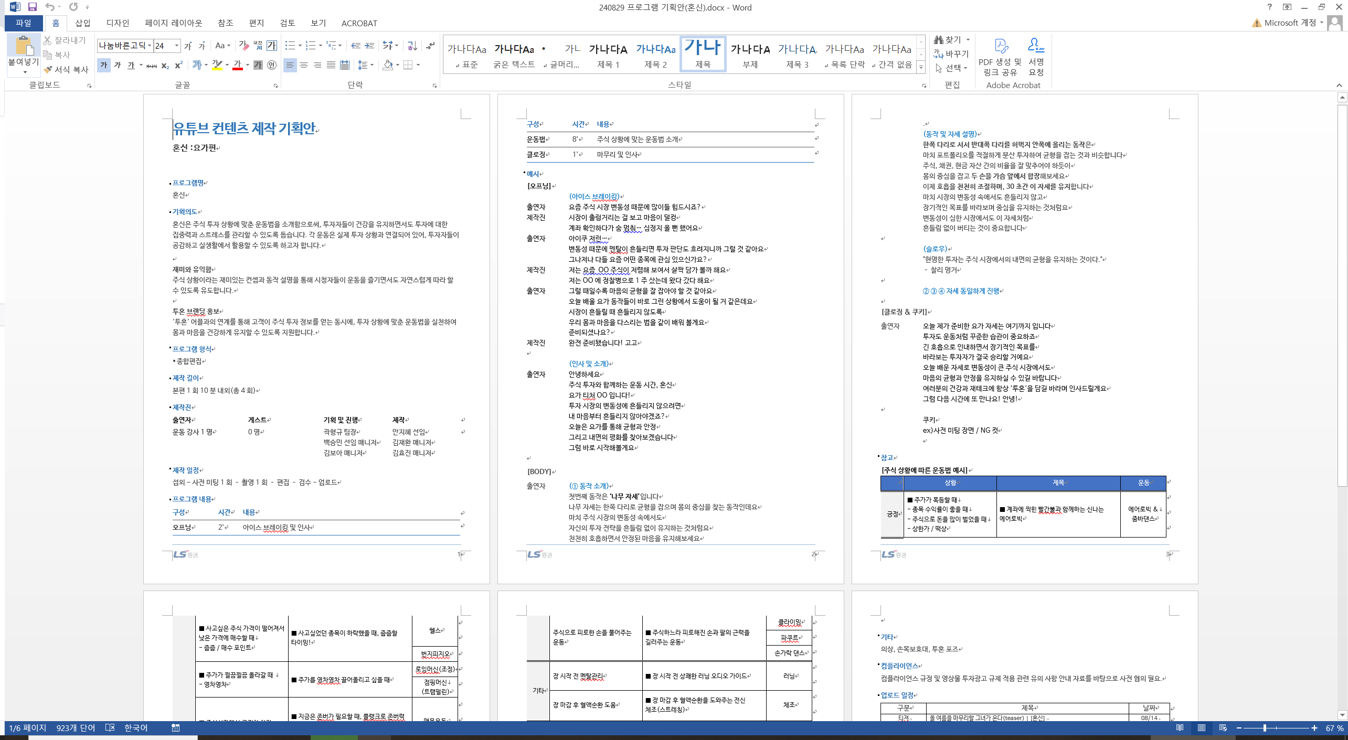Open the font size dropdown showing 24
Image resolution: width=1348 pixels, height=740 pixels.
[x=177, y=46]
